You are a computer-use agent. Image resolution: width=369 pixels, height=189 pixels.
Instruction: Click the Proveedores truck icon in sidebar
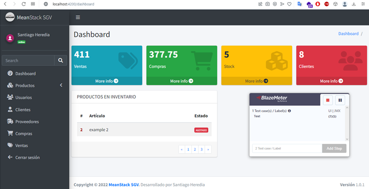(x=10, y=121)
